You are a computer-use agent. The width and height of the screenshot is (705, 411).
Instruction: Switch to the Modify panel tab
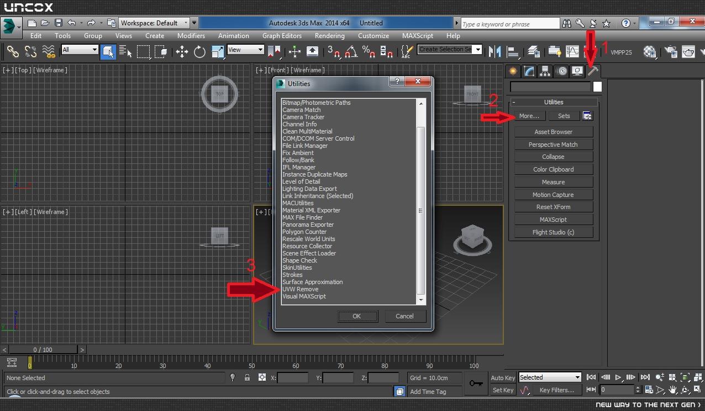[x=529, y=71]
